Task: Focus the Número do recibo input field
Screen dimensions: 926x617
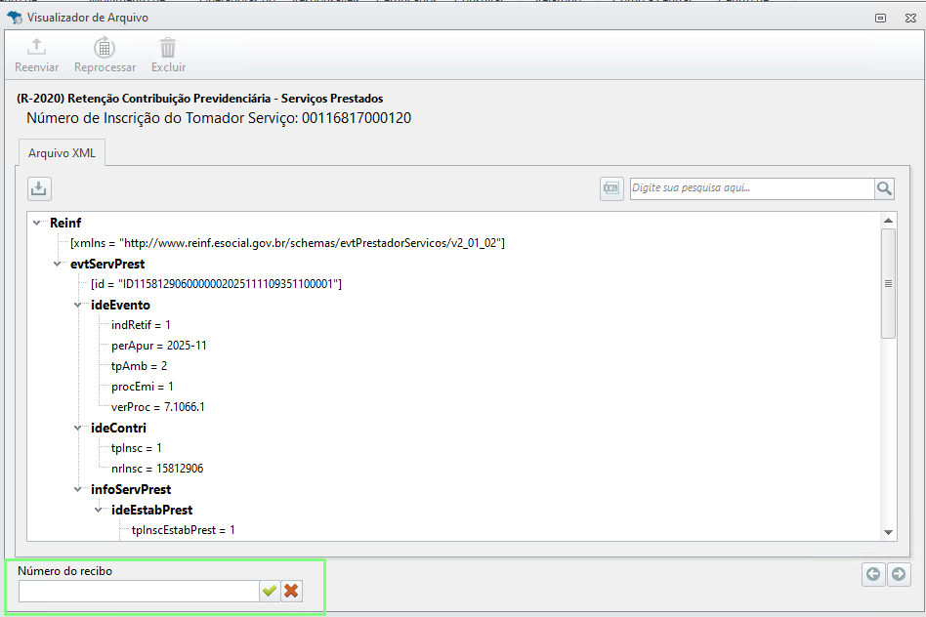Action: [x=139, y=591]
